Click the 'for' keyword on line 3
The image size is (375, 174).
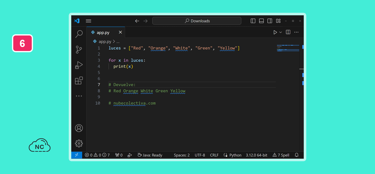[x=112, y=60]
